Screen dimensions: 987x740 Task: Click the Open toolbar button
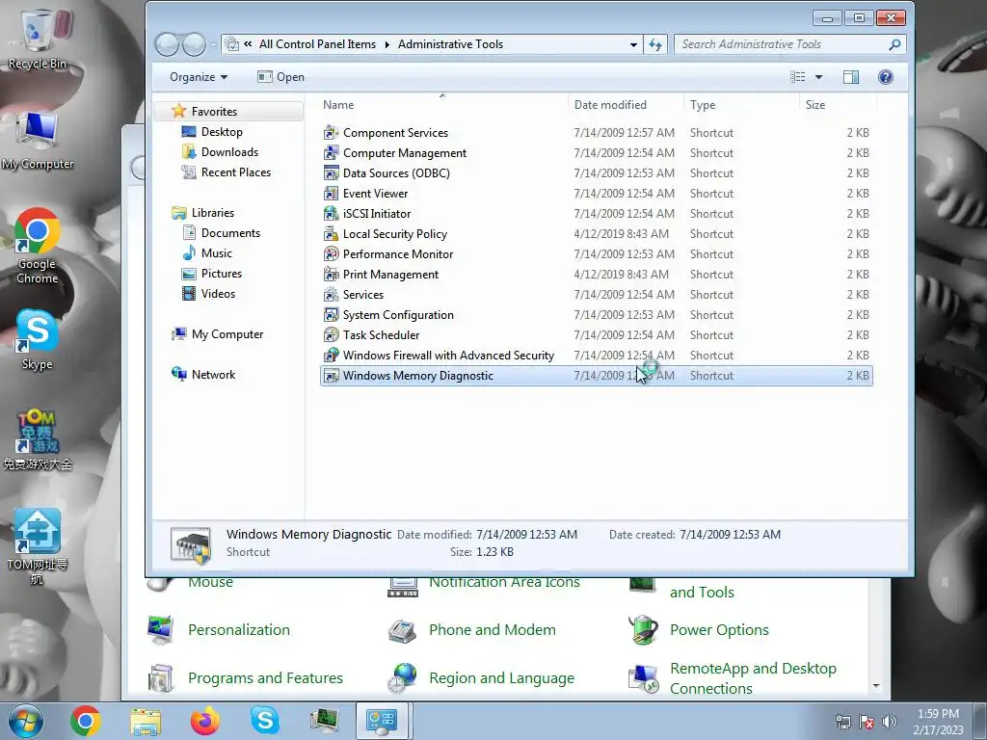point(280,77)
